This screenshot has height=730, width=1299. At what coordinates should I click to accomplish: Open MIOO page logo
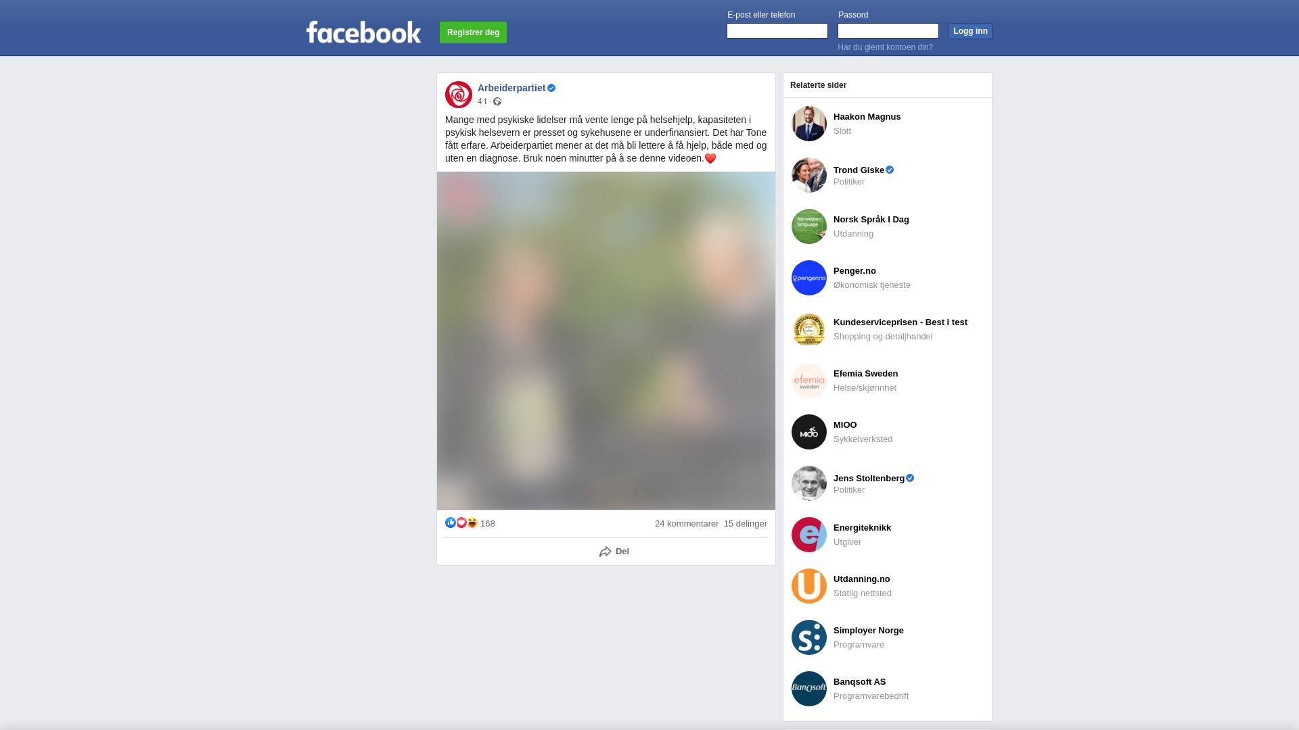pyautogui.click(x=809, y=432)
